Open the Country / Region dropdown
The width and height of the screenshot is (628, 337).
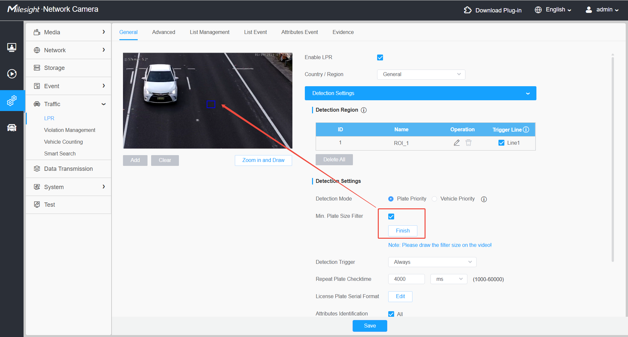421,74
